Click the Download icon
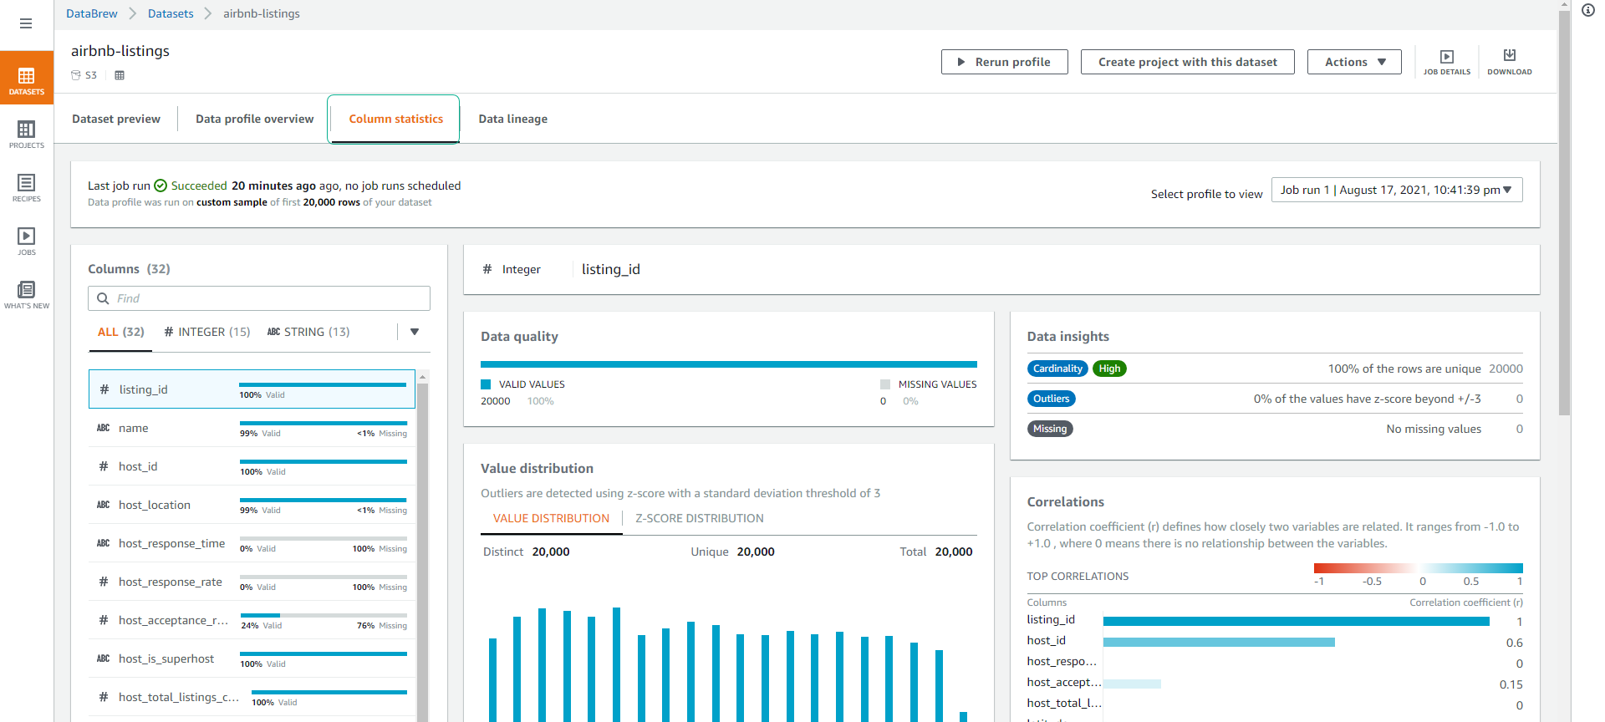Image resolution: width=1605 pixels, height=722 pixels. coord(1510,62)
